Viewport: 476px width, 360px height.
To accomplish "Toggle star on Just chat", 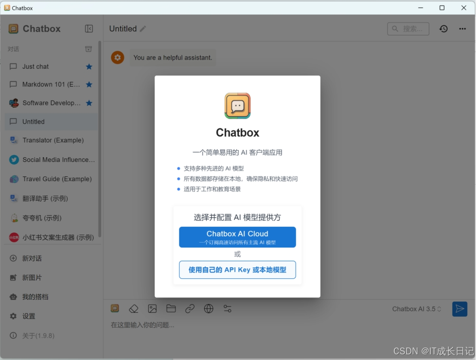I will [89, 67].
